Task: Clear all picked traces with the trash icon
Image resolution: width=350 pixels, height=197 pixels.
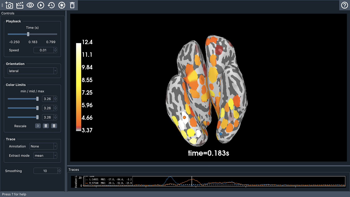Action: [x=72, y=5]
